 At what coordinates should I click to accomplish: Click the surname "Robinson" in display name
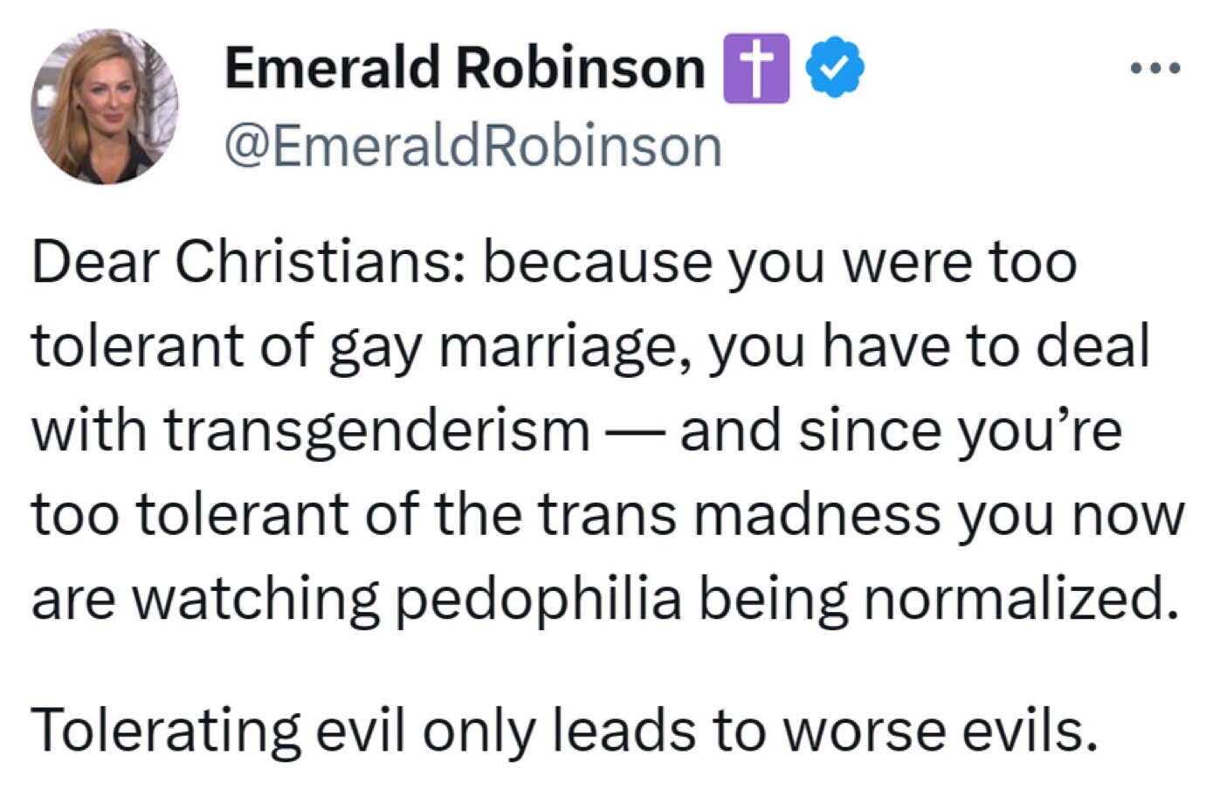[x=581, y=67]
